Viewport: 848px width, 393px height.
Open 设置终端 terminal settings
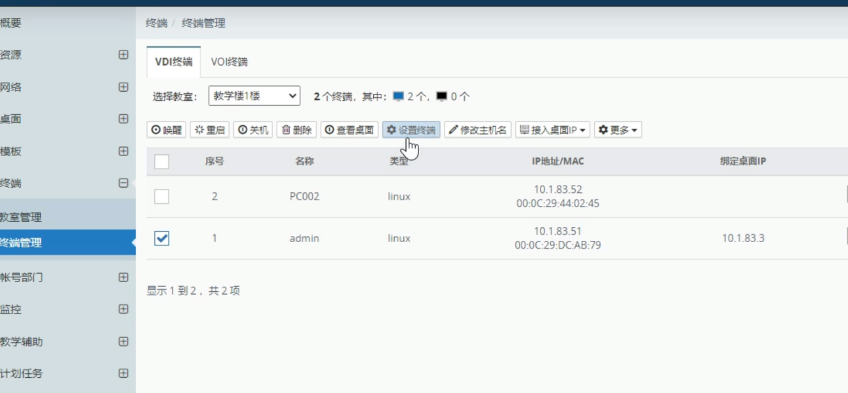(x=411, y=130)
